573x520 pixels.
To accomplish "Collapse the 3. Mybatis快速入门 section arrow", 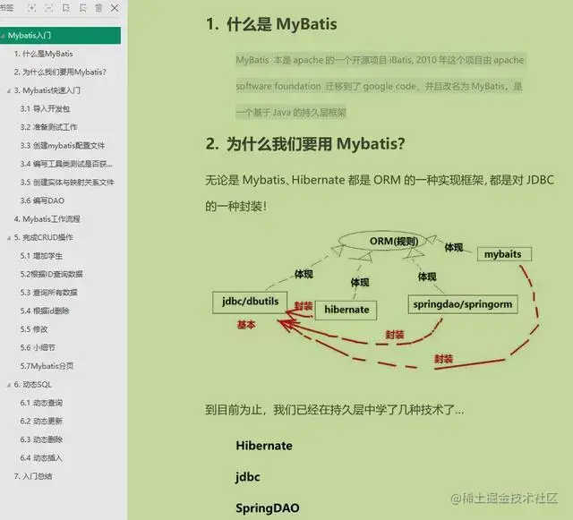I will click(x=8, y=90).
